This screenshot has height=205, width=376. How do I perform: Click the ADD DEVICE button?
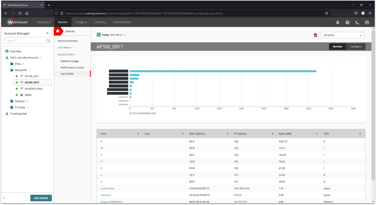pyautogui.click(x=41, y=198)
